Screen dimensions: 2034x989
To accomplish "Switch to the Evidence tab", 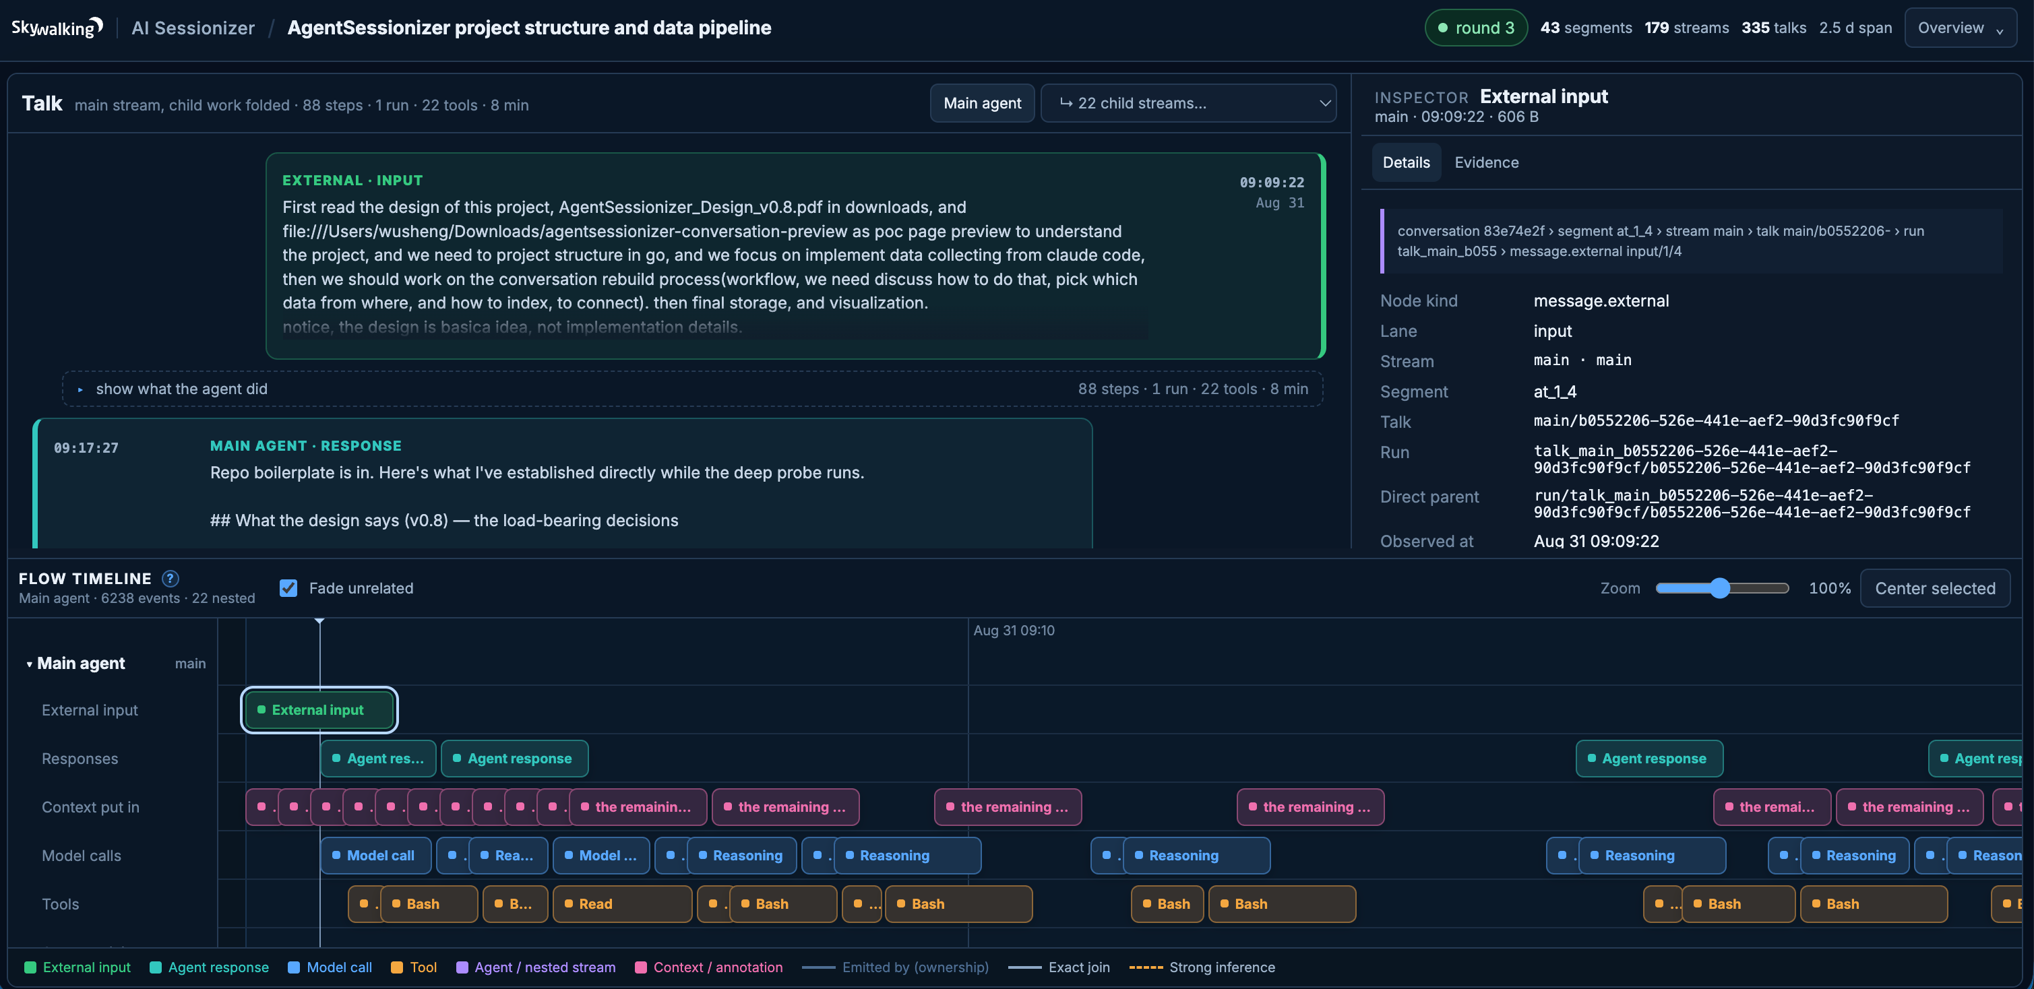I will point(1486,162).
